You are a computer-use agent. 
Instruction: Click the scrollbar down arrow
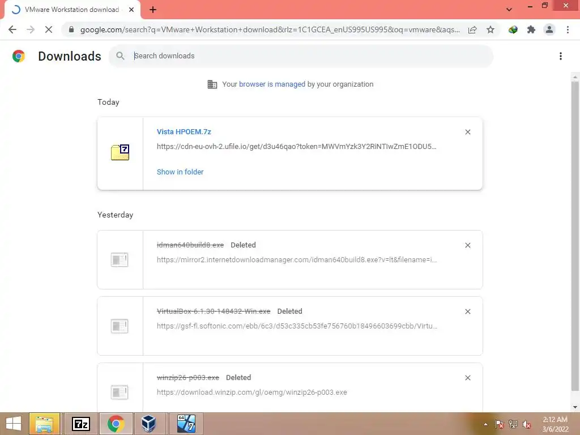click(575, 407)
